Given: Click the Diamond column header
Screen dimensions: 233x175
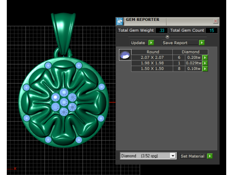Looking at the screenshot, I should pos(190,52).
